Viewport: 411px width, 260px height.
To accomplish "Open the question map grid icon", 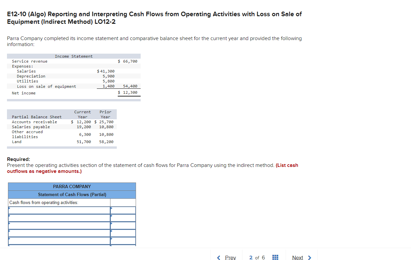I will pos(275,257).
